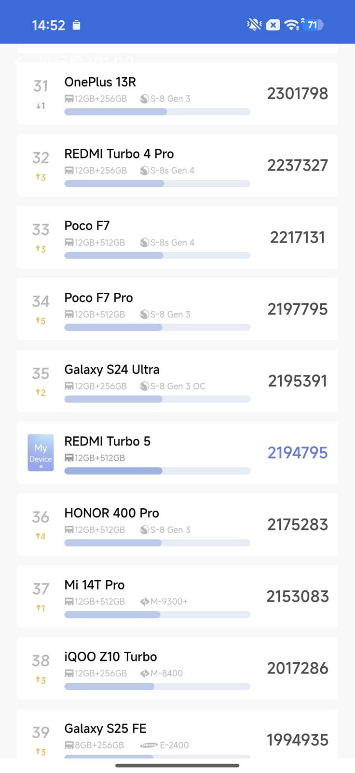
Task: Tap Snapdragon chip icon on OnePlus 13R row
Action: click(144, 99)
